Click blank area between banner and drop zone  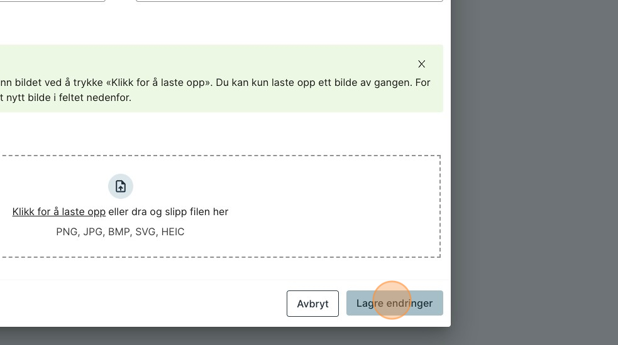coord(220,134)
